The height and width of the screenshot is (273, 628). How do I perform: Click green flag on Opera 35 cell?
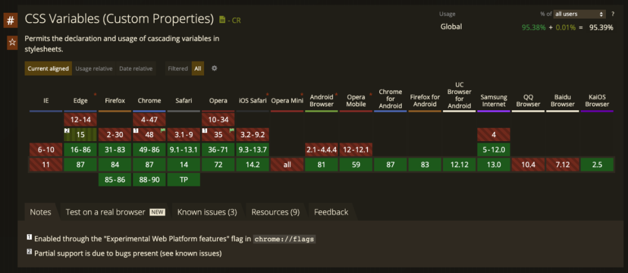pos(232,131)
